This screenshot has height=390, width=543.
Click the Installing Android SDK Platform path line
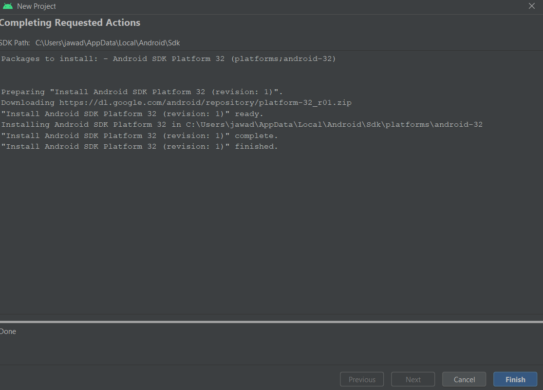242,125
